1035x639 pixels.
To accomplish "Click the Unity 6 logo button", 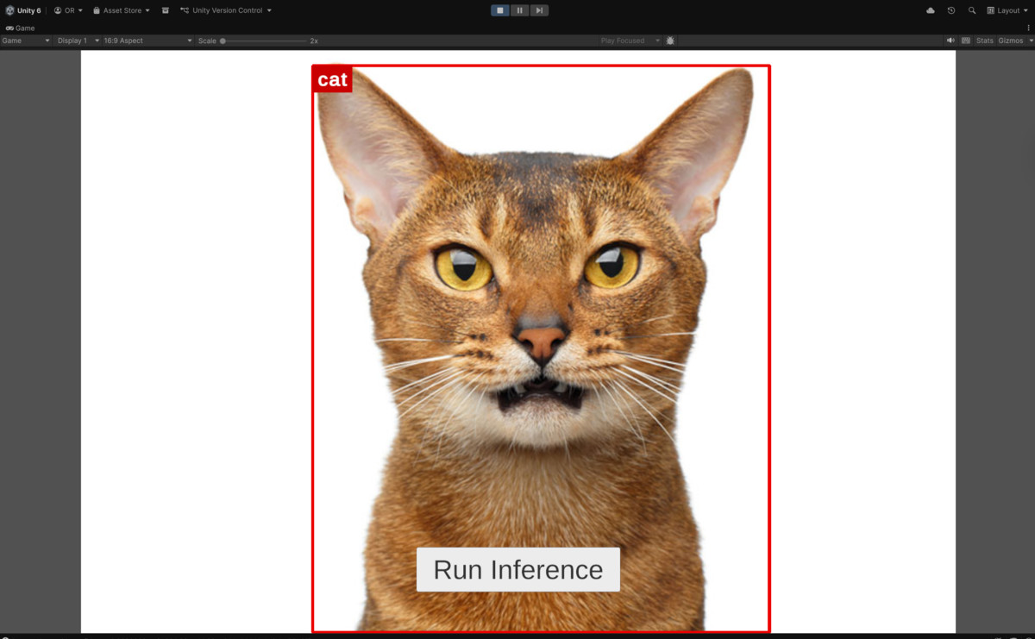I will click(x=22, y=10).
